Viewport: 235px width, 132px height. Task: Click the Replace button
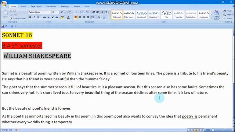coord(228,15)
